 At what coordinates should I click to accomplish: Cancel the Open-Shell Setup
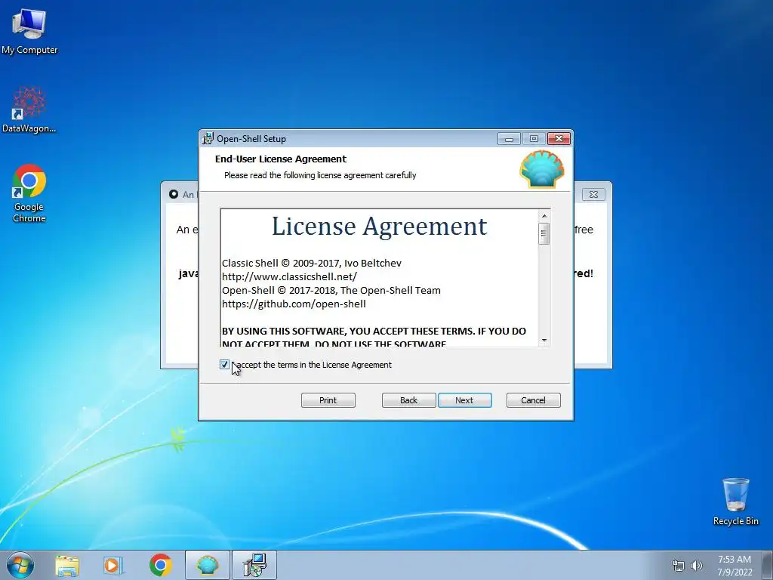(534, 400)
